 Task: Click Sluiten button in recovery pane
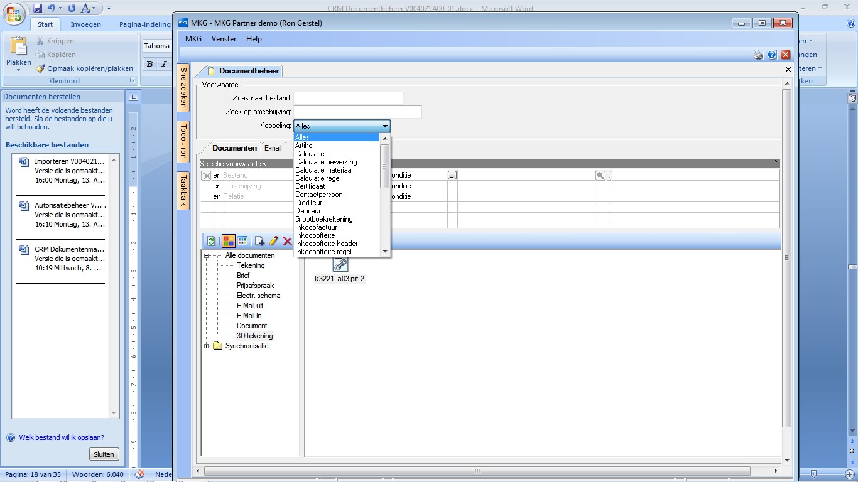pyautogui.click(x=104, y=454)
